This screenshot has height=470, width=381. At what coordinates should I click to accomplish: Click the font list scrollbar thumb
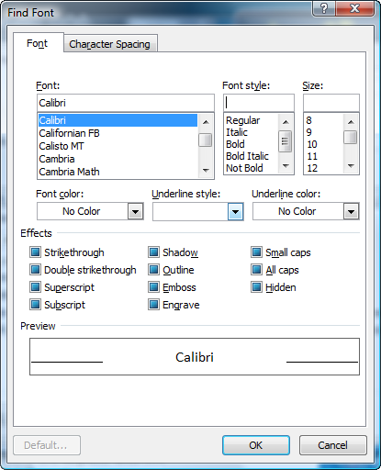(206, 140)
